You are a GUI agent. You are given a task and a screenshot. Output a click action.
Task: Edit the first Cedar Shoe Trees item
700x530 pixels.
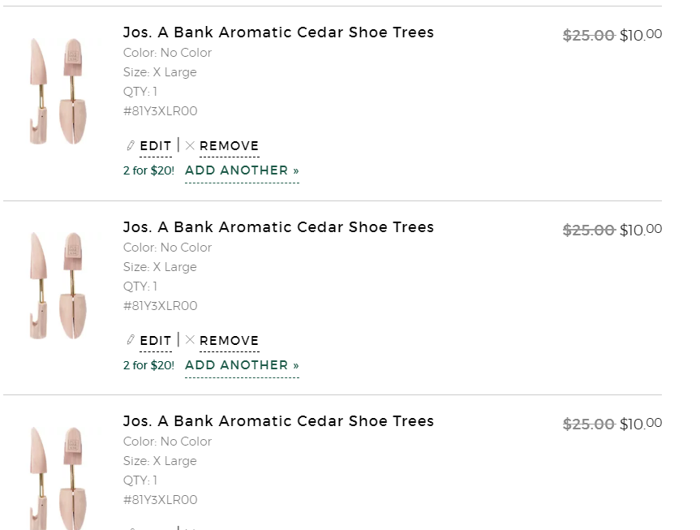pyautogui.click(x=156, y=146)
